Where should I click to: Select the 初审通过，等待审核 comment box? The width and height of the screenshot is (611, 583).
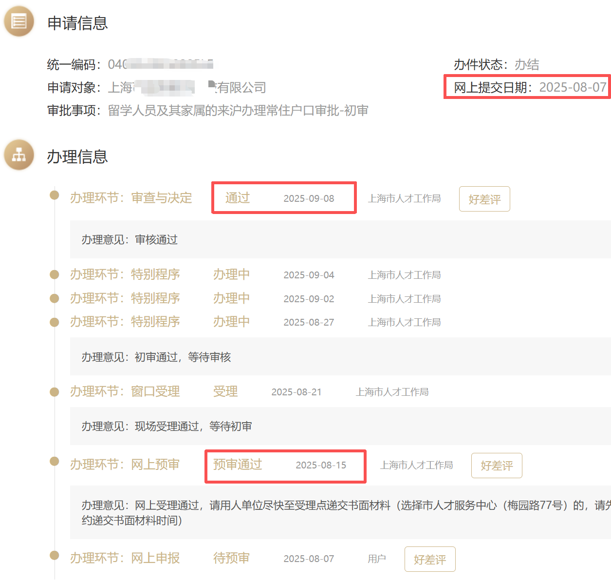point(340,357)
